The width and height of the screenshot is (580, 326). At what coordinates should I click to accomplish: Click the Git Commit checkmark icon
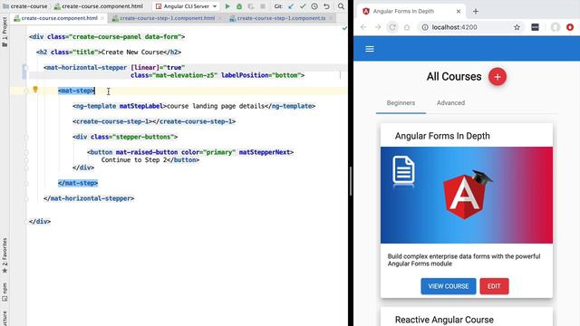pos(303,6)
